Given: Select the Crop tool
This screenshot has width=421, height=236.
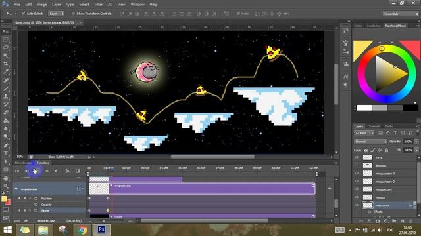Looking at the screenshot, I should 6,64.
